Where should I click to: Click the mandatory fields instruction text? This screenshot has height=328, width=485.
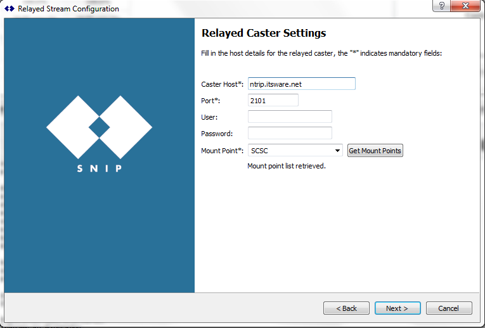tap(321, 53)
